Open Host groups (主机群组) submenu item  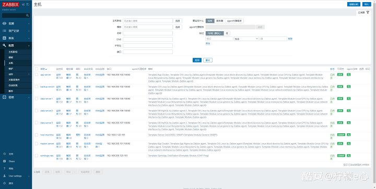click(13, 52)
